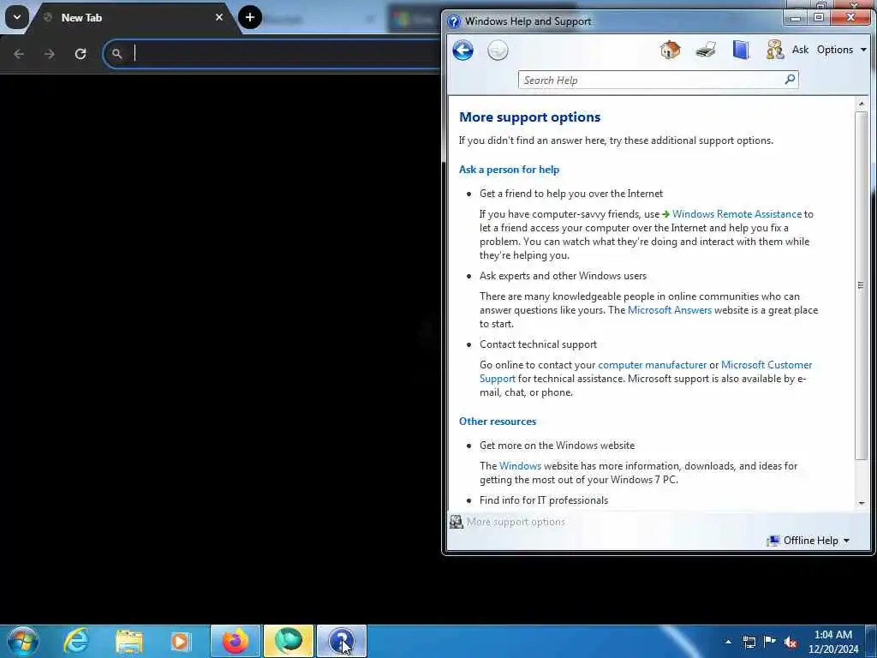
Task: Select the 'Other resources' heading
Action: 498,422
